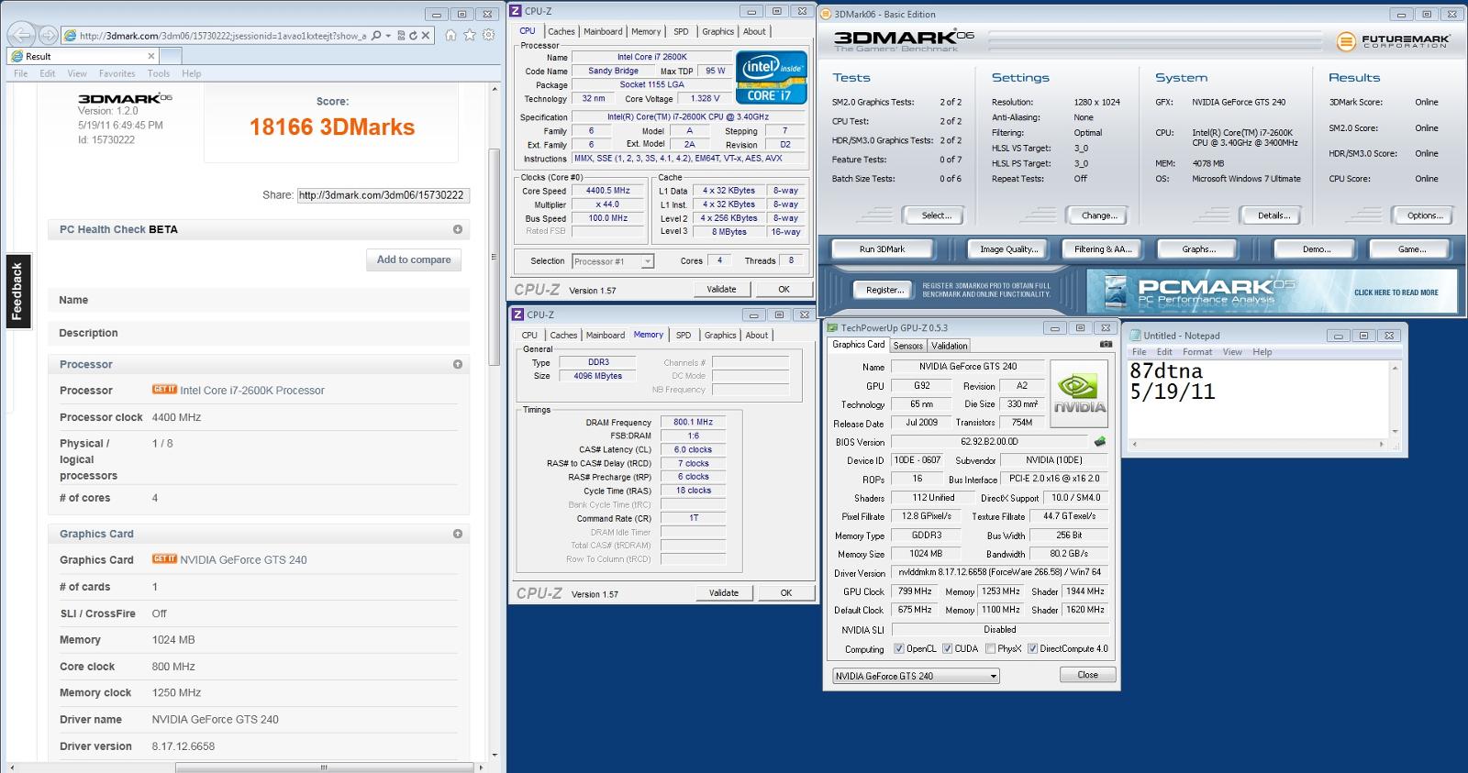The image size is (1468, 773).
Task: Click the Internet Explorer page icon in address bar
Action: (70, 35)
